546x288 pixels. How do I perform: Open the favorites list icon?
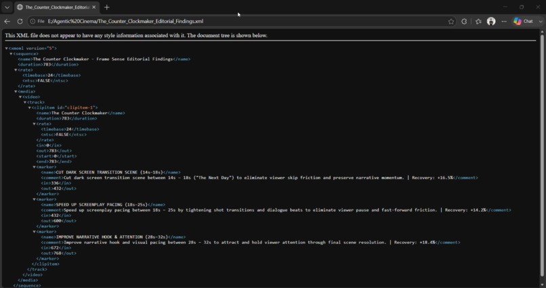point(478,21)
